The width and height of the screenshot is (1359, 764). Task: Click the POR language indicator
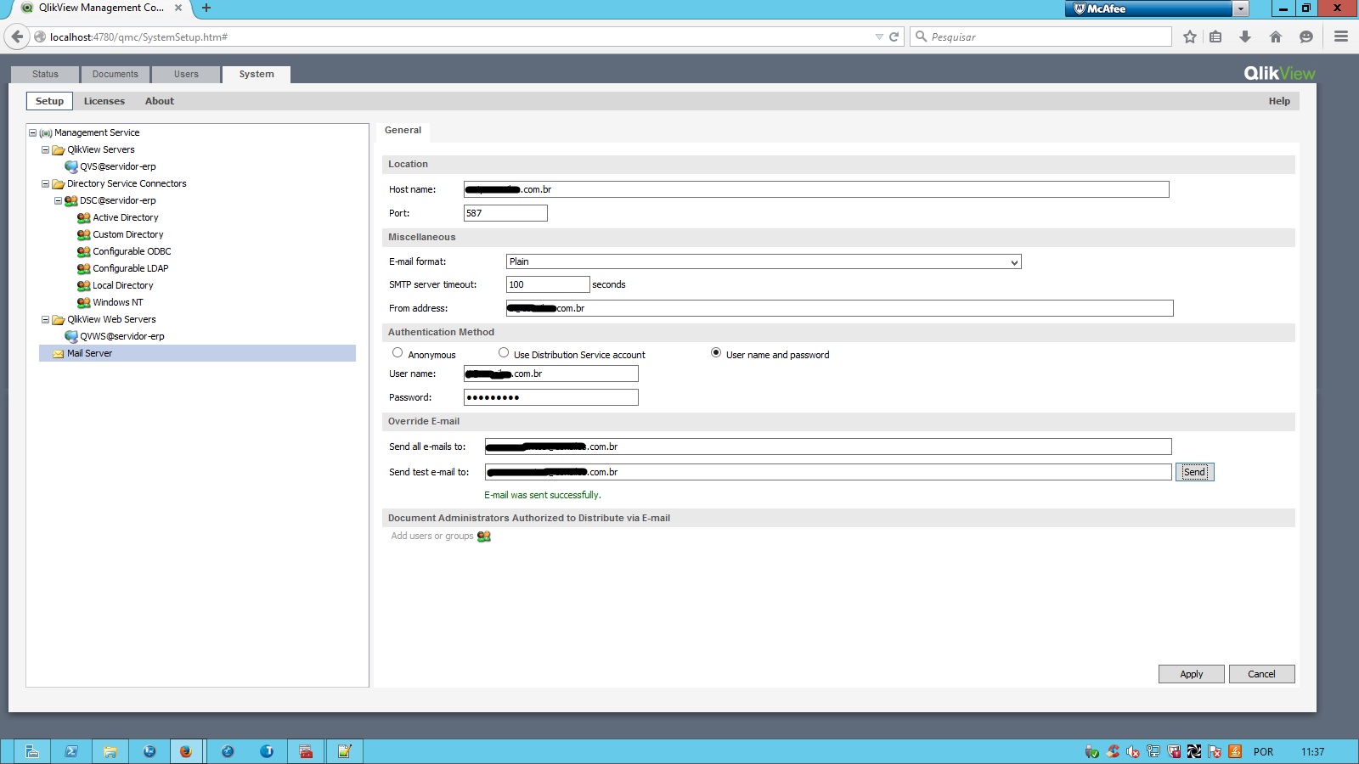[x=1263, y=751]
